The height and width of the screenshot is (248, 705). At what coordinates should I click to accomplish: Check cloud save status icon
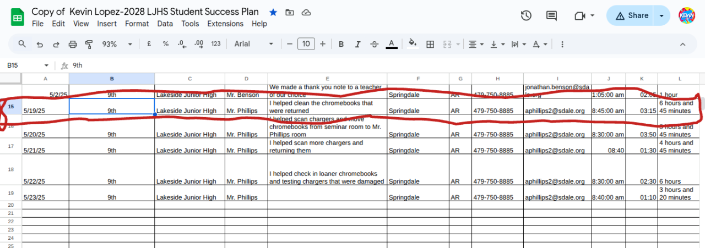pyautogui.click(x=307, y=12)
